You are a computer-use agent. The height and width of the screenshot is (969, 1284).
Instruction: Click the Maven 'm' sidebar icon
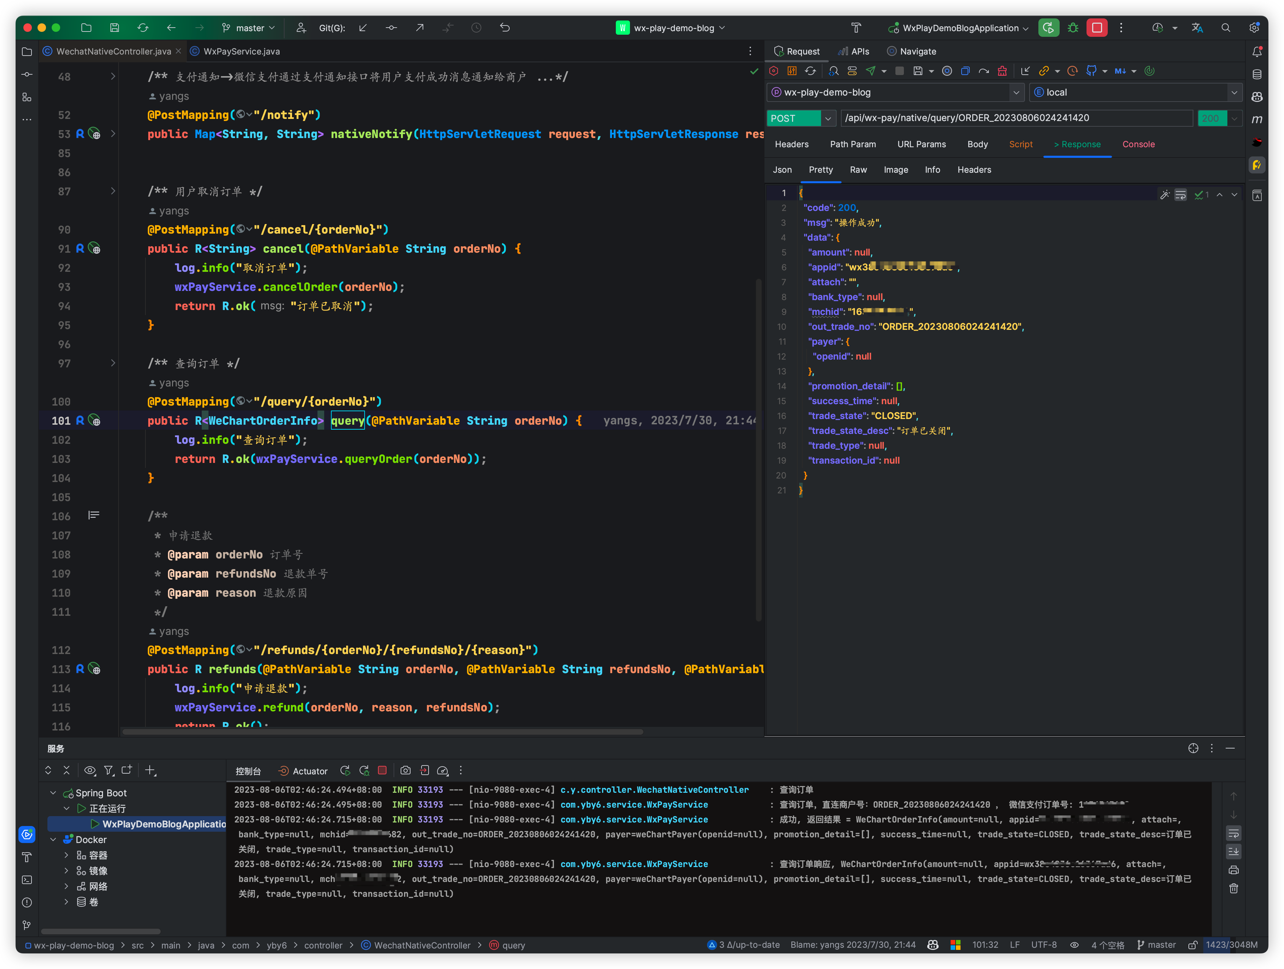1257,120
